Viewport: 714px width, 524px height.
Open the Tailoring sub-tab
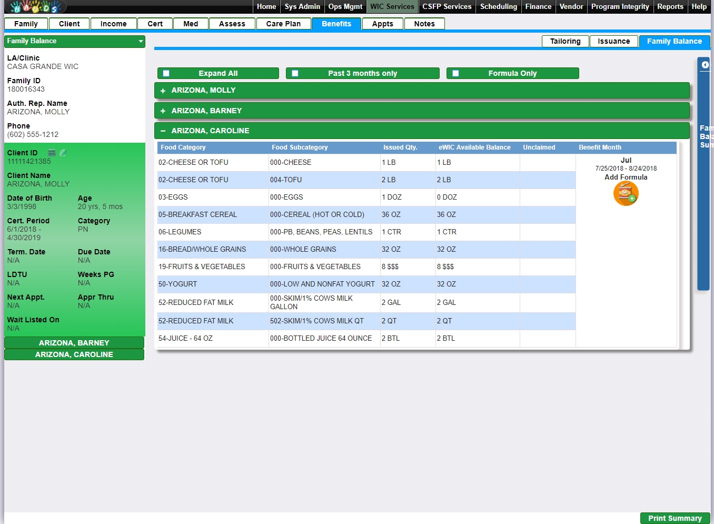[565, 41]
